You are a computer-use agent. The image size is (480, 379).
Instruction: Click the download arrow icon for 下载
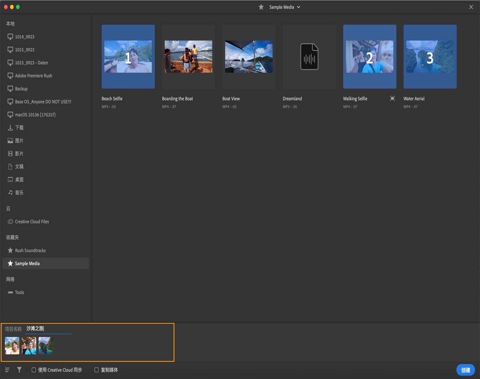[10, 128]
